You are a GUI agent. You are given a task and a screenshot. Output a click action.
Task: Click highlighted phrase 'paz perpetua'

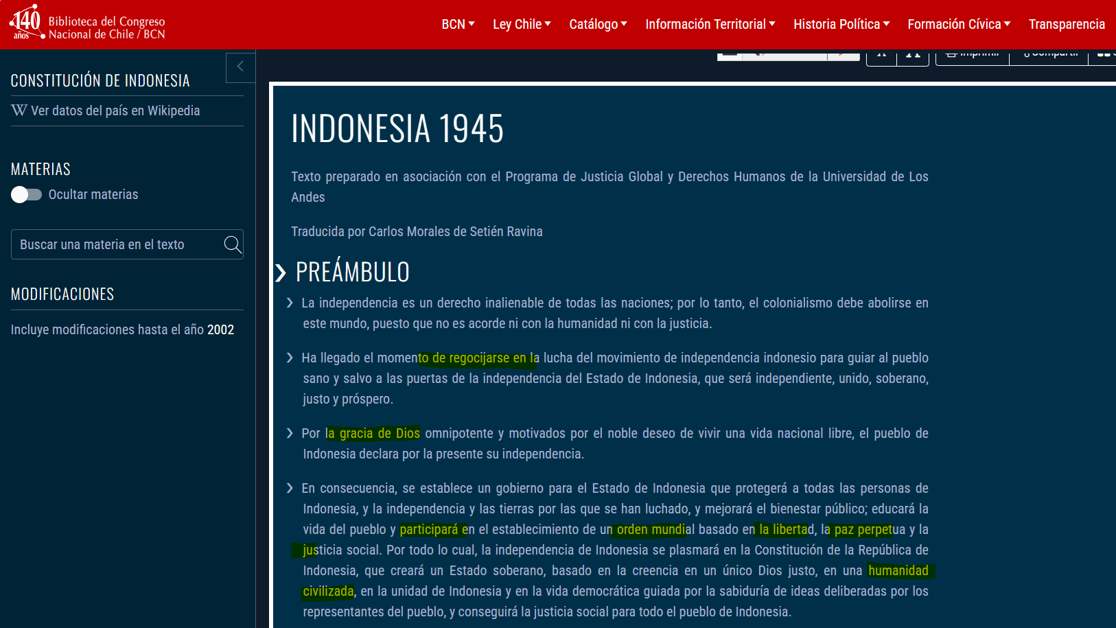coord(870,529)
